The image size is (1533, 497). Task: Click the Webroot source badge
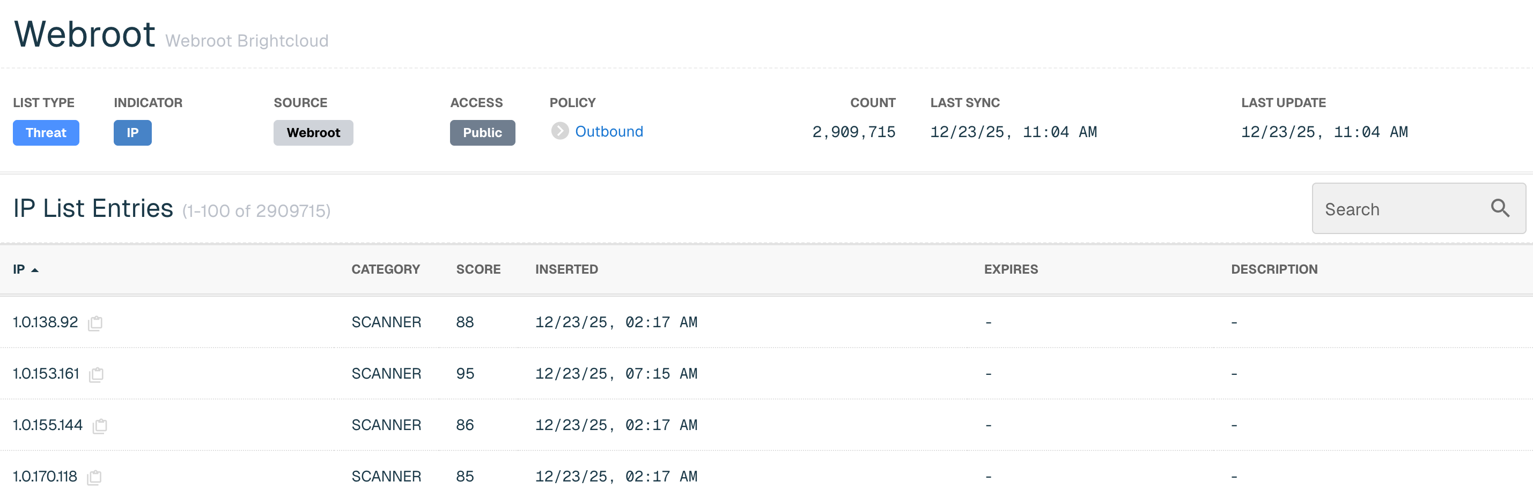point(314,133)
